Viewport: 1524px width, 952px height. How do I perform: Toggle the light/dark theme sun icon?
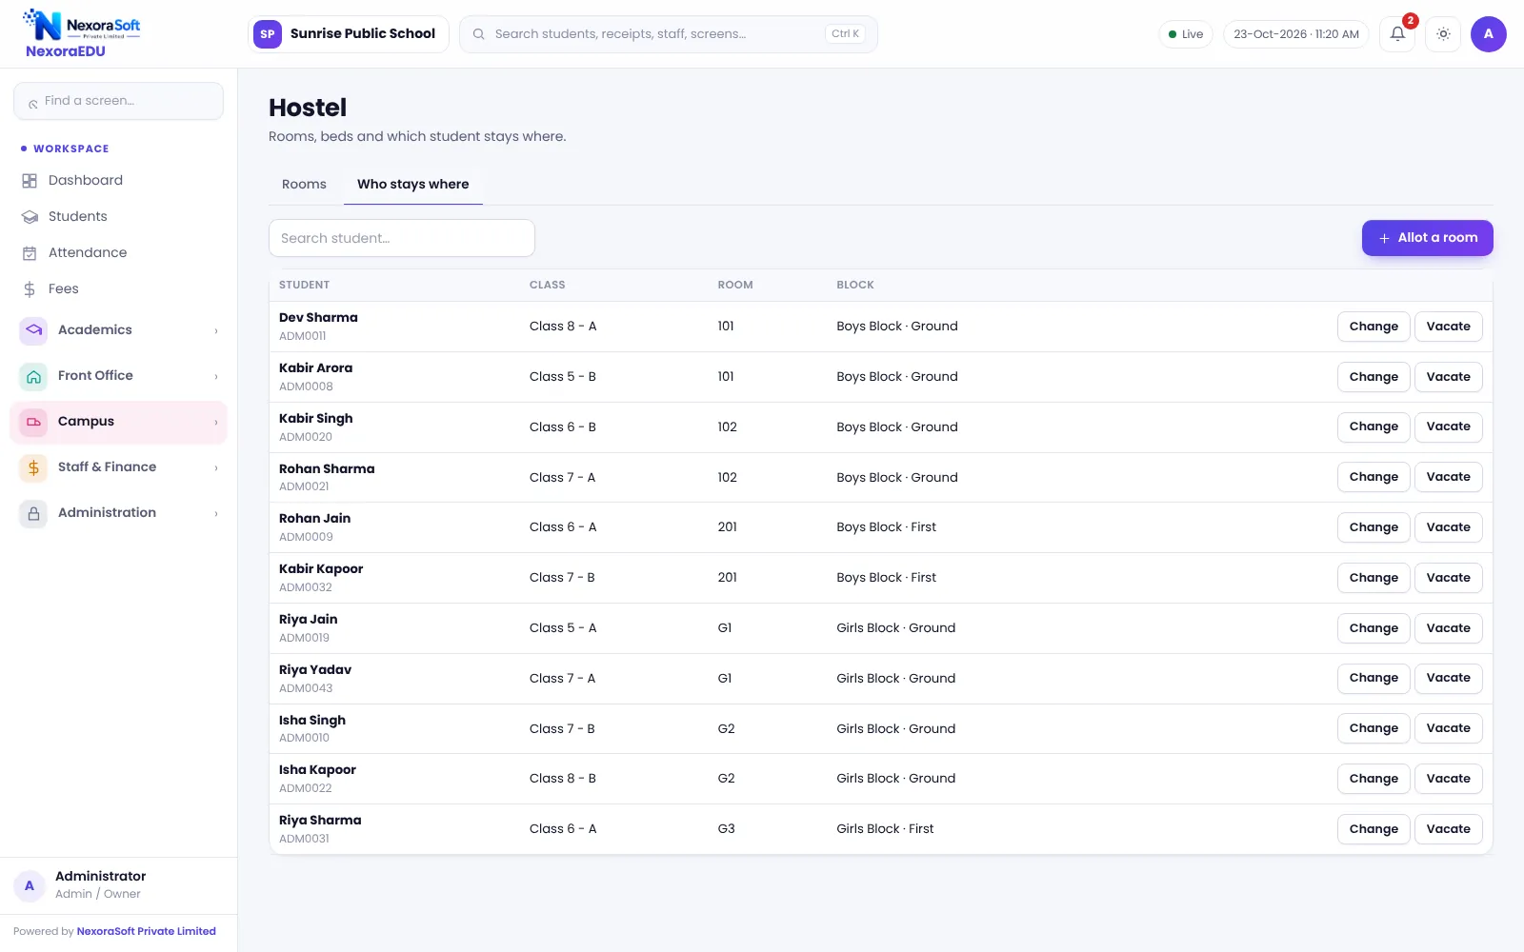point(1443,34)
